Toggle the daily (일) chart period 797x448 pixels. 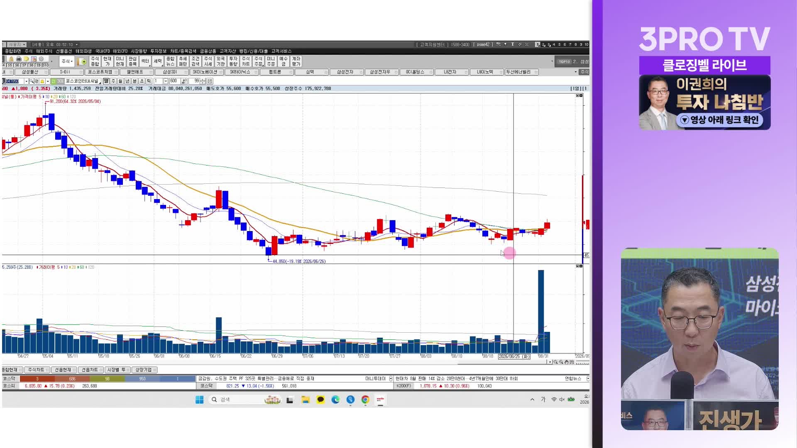(x=106, y=81)
